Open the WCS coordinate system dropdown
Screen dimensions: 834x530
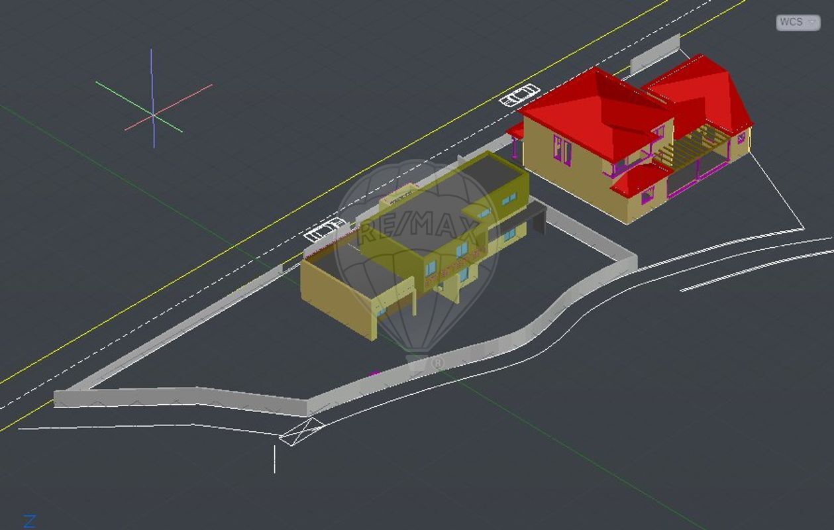point(798,22)
